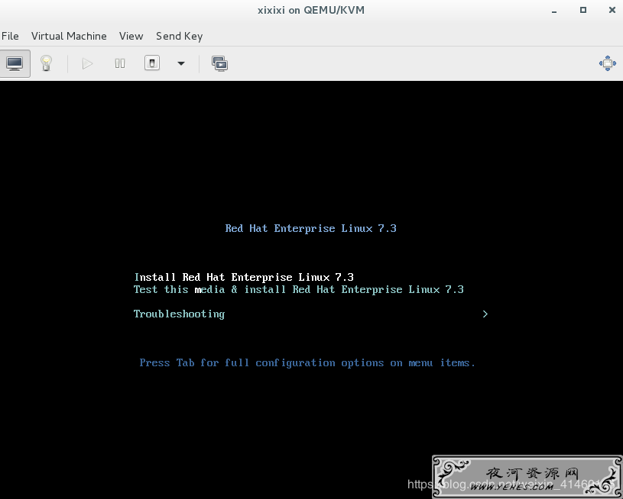Click the Run virtual machine play button
Screen dimensions: 623x499
pos(87,63)
